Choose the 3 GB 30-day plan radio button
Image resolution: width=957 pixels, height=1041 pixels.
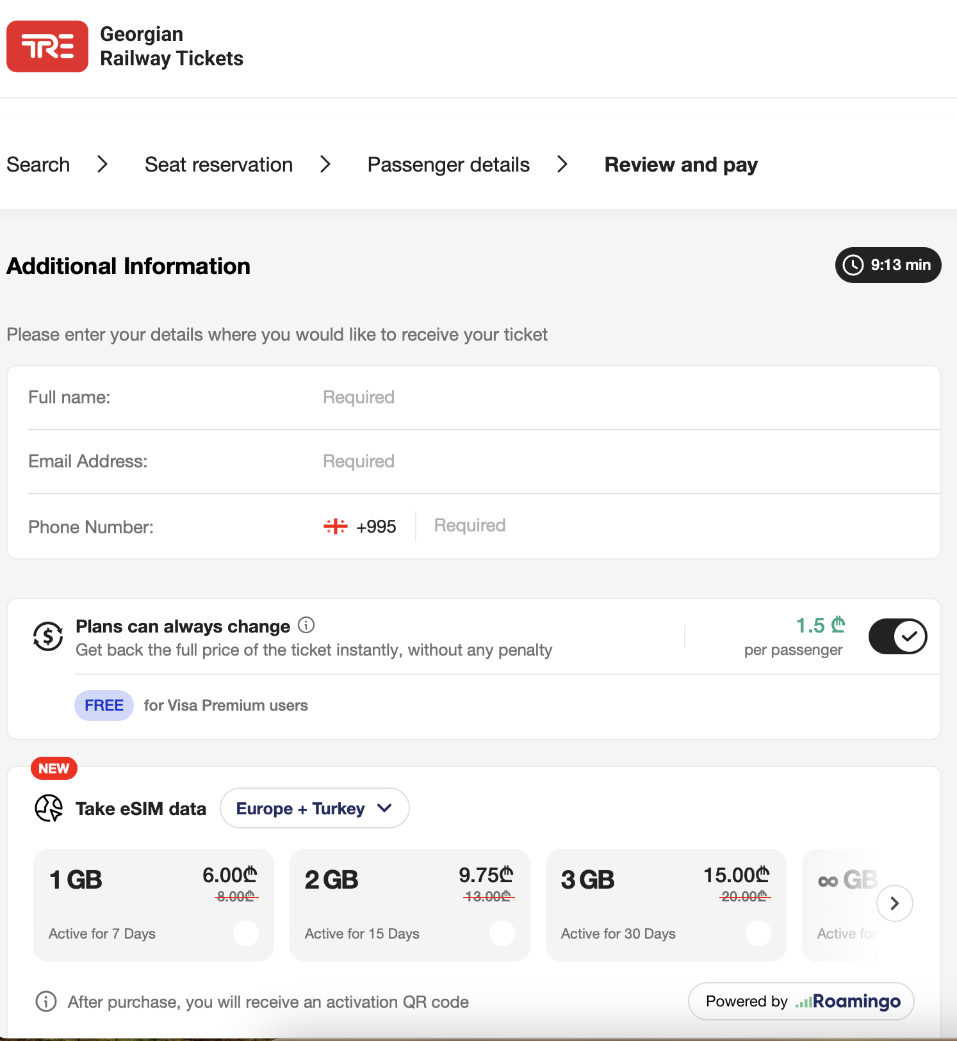click(758, 933)
